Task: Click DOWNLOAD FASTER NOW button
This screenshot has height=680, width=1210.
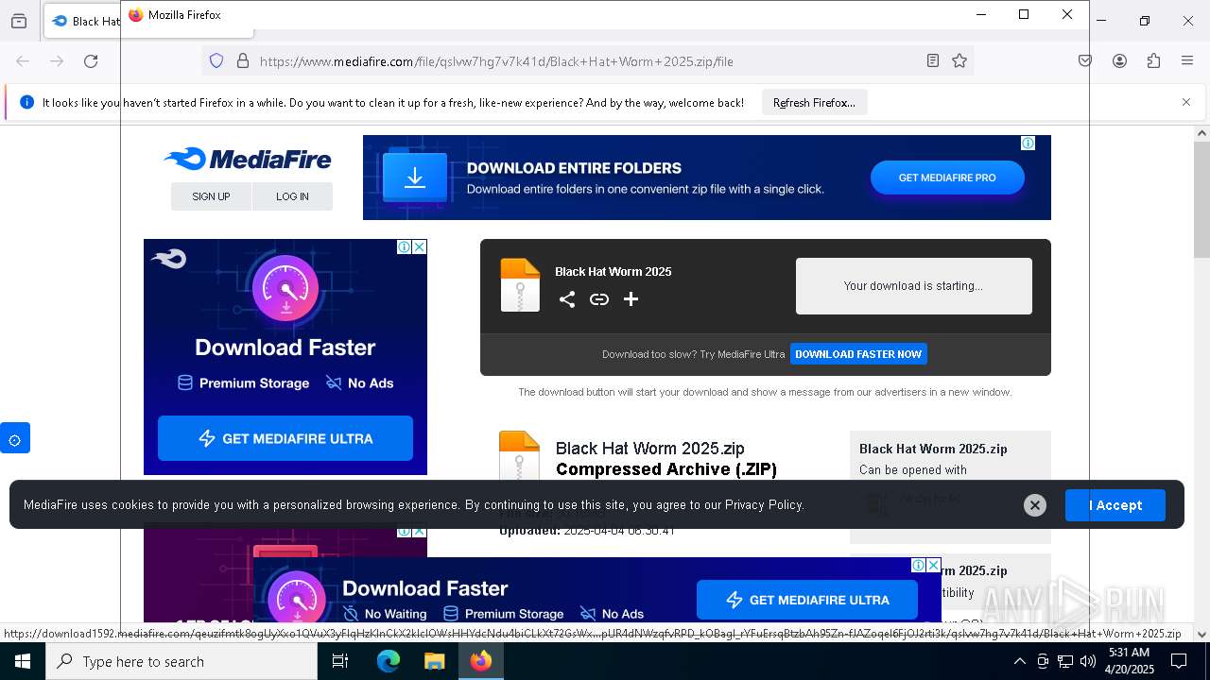Action: (x=858, y=354)
